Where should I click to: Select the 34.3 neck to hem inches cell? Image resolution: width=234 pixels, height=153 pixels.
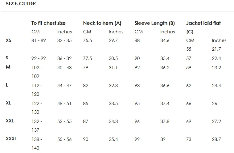pos(113,121)
